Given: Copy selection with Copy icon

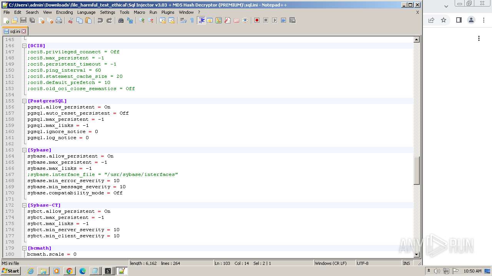Looking at the screenshot, I should (x=80, y=20).
